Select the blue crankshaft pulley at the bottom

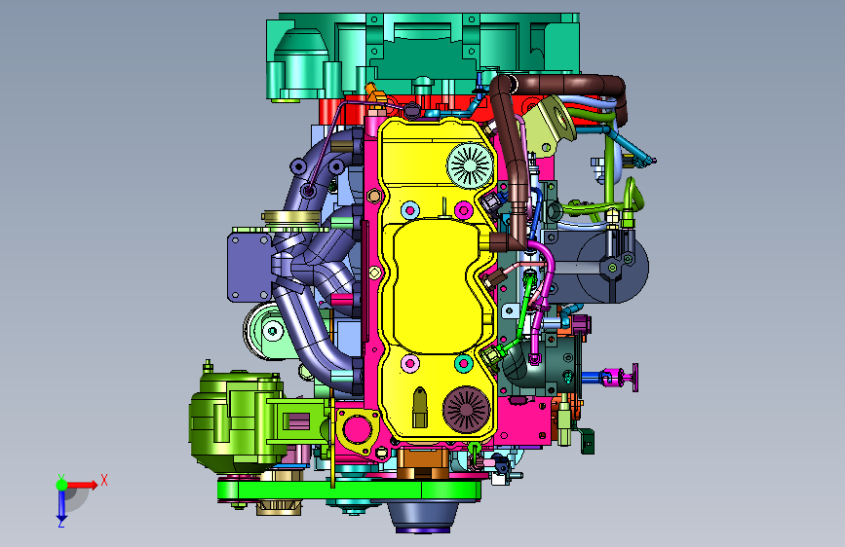(x=421, y=517)
